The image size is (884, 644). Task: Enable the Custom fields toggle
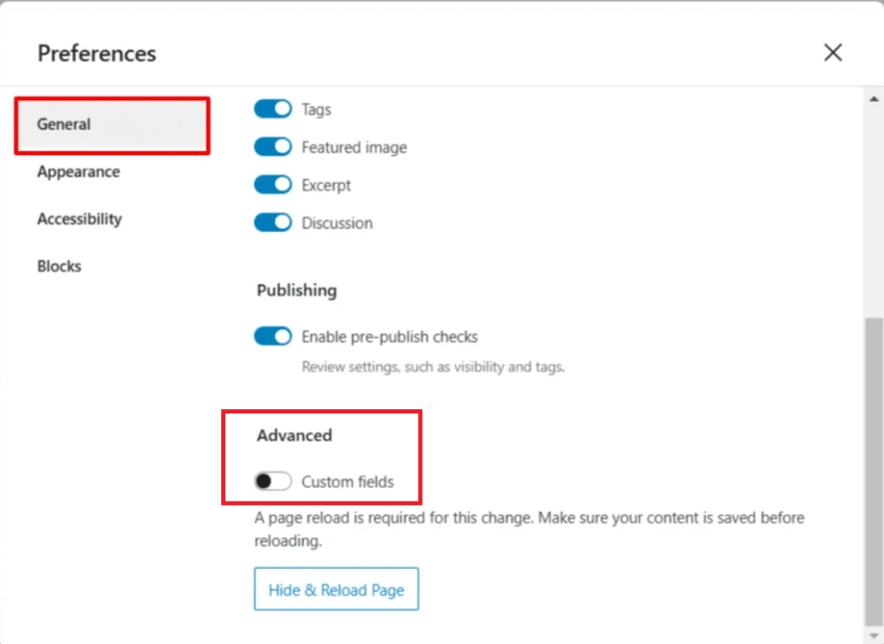pos(273,481)
